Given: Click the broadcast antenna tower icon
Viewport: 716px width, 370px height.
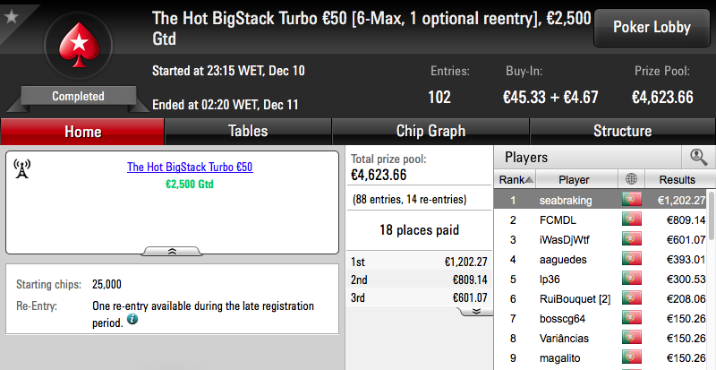Looking at the screenshot, I should [x=21, y=168].
